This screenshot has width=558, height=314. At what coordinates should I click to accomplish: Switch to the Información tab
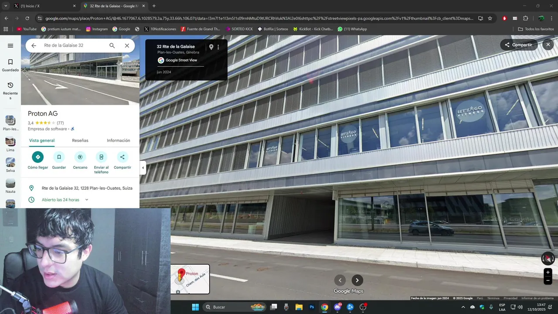tap(119, 140)
